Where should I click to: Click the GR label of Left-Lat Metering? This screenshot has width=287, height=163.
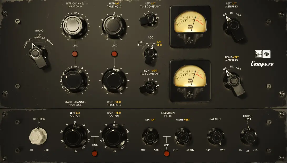coord(225,15)
